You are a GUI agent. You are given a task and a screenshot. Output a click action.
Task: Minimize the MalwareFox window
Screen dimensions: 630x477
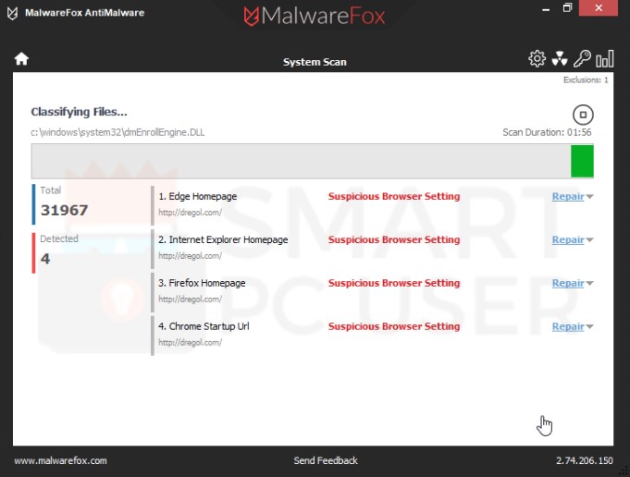click(x=546, y=9)
